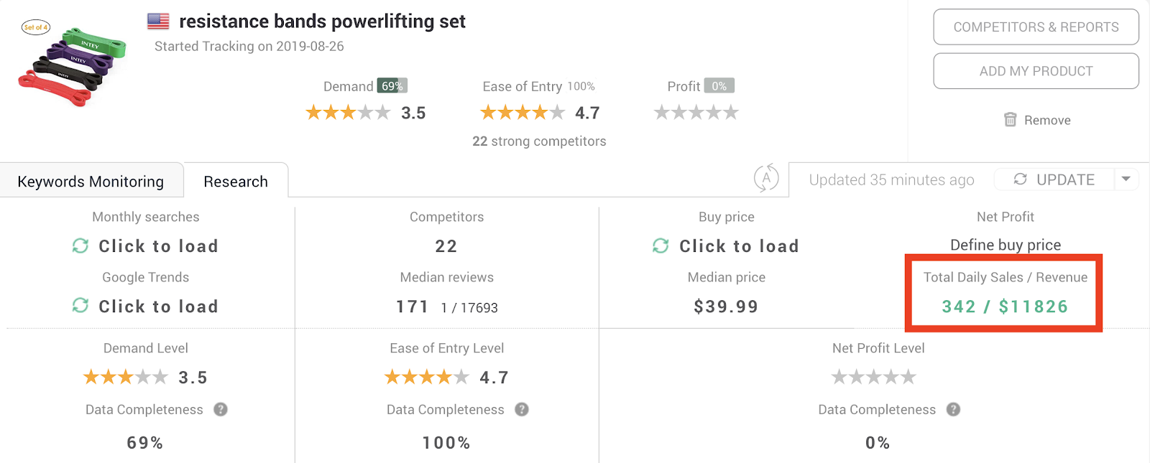Click refresh icon beside Monthly searches

point(80,246)
